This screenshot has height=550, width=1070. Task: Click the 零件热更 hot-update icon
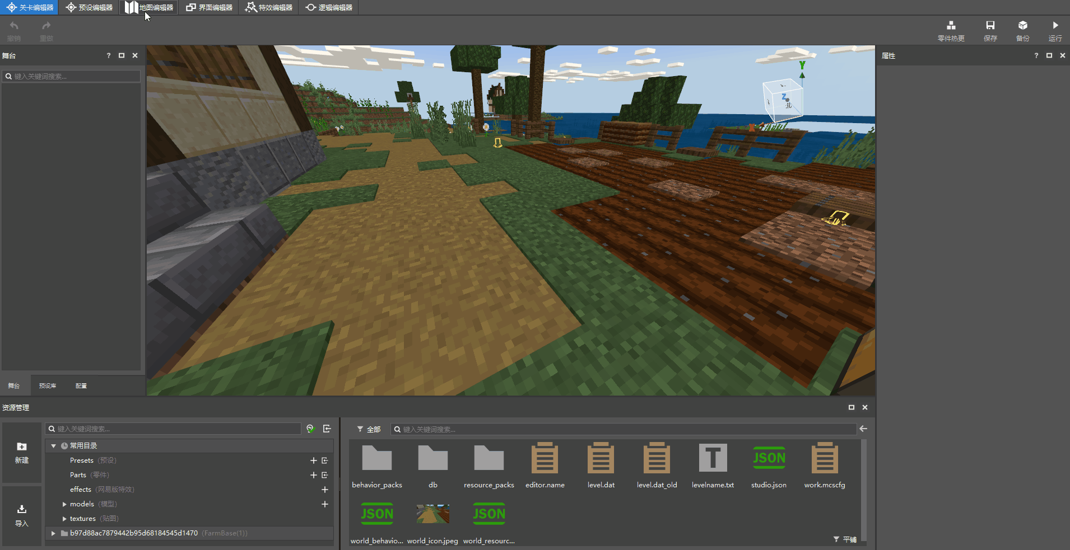pos(951,26)
